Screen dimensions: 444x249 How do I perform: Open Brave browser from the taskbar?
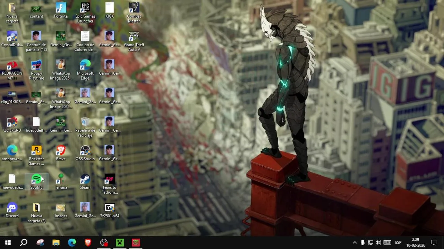pyautogui.click(x=88, y=242)
